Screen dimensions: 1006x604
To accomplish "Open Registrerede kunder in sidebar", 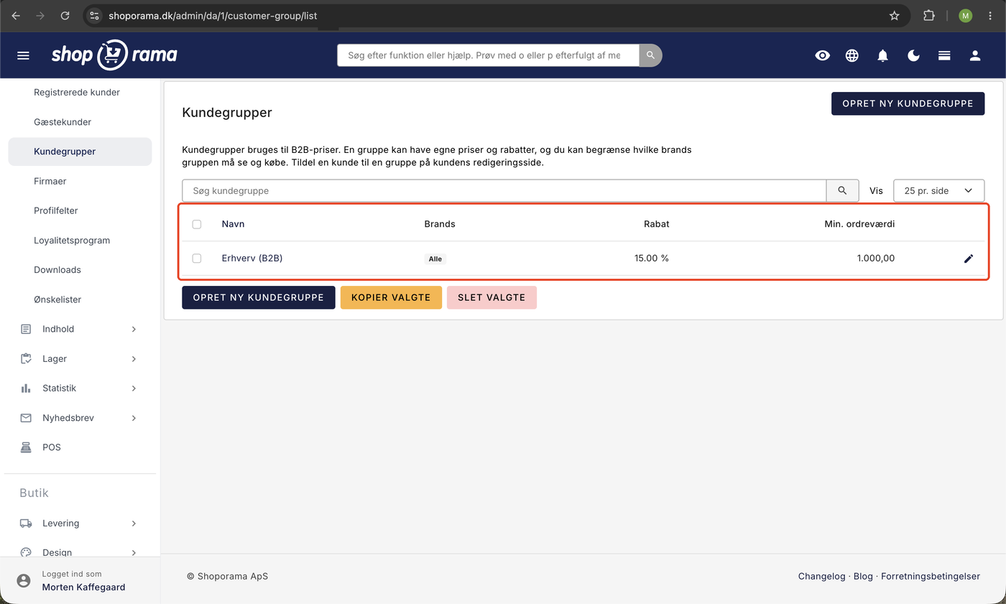I will point(77,92).
